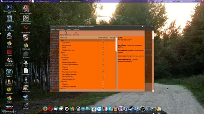Image resolution: width=204 pixels, height=114 pixels.
Task: Collapse the Bash tree group
Action: [60, 52]
